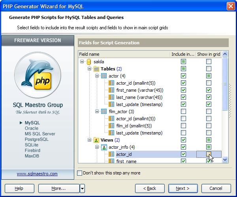Uncheck Include for actor_id (smallint(5)) under actor
The image size is (237, 197).
(x=183, y=83)
